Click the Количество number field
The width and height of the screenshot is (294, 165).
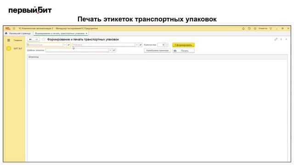tap(161, 45)
